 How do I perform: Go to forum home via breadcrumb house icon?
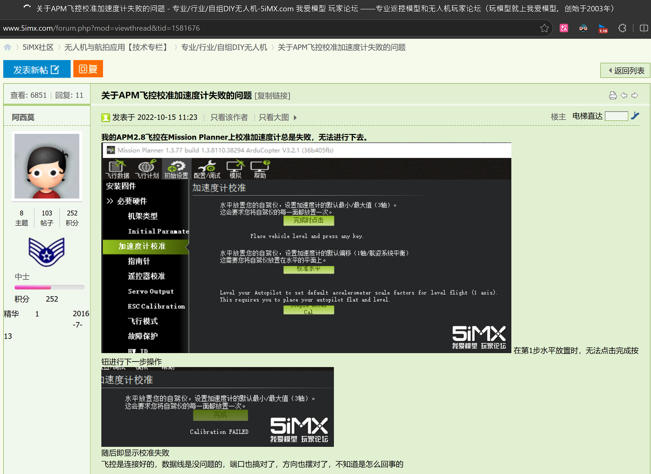pos(8,47)
